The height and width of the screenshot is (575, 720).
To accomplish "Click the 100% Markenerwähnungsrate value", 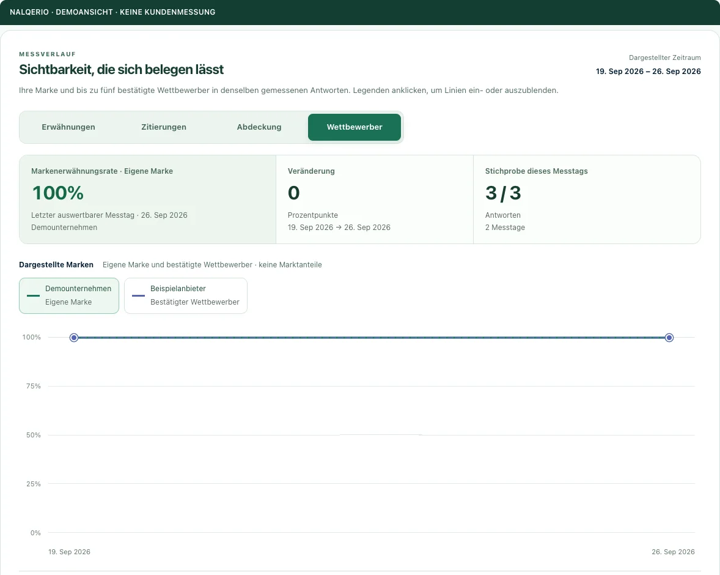I will coord(58,193).
